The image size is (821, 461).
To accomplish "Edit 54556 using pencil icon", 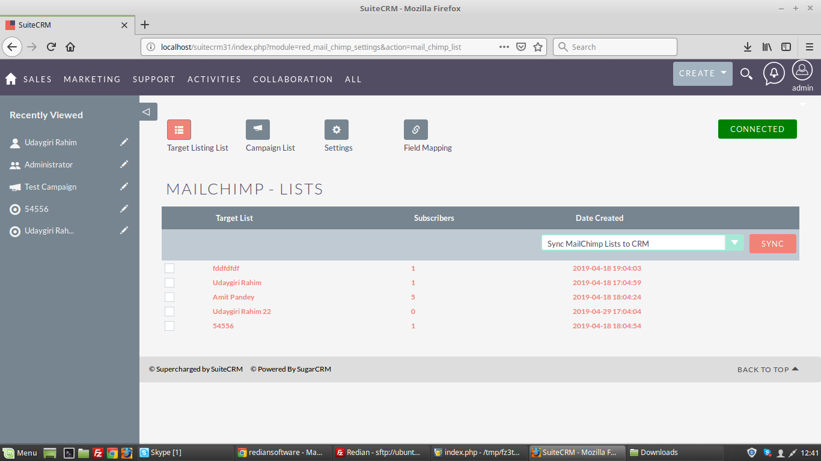I will (124, 209).
